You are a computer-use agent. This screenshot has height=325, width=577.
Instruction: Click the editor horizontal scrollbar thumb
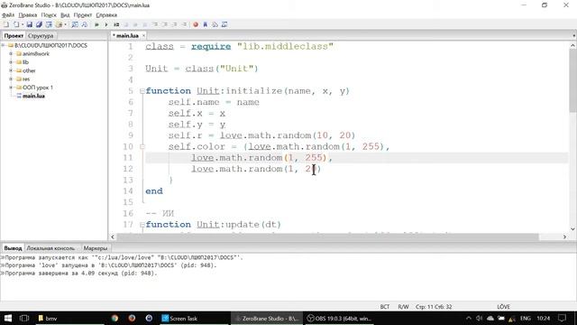pyautogui.click(x=327, y=237)
